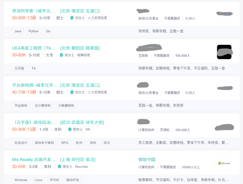Image resolution: width=243 pixels, height=184 pixels.
Task: Open the Microsoft company logo
Action: click(224, 163)
